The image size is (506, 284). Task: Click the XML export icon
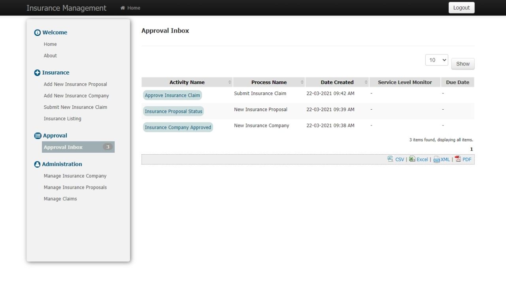tap(436, 159)
